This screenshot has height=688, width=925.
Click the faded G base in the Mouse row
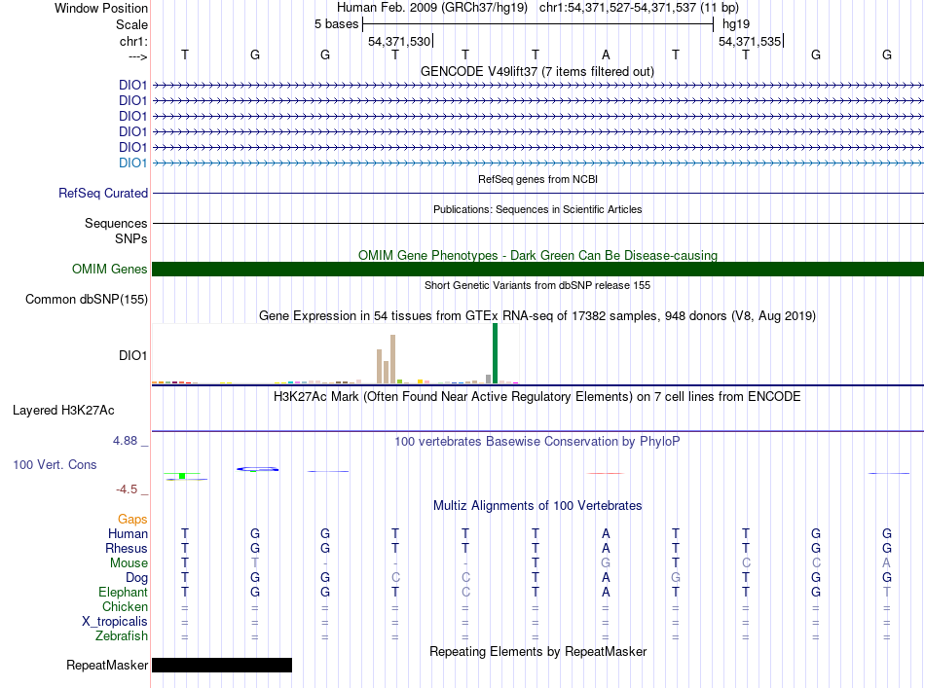[x=606, y=563]
